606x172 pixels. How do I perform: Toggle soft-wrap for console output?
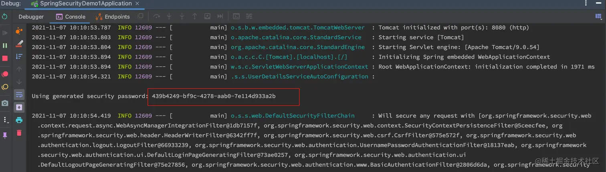coord(19,95)
